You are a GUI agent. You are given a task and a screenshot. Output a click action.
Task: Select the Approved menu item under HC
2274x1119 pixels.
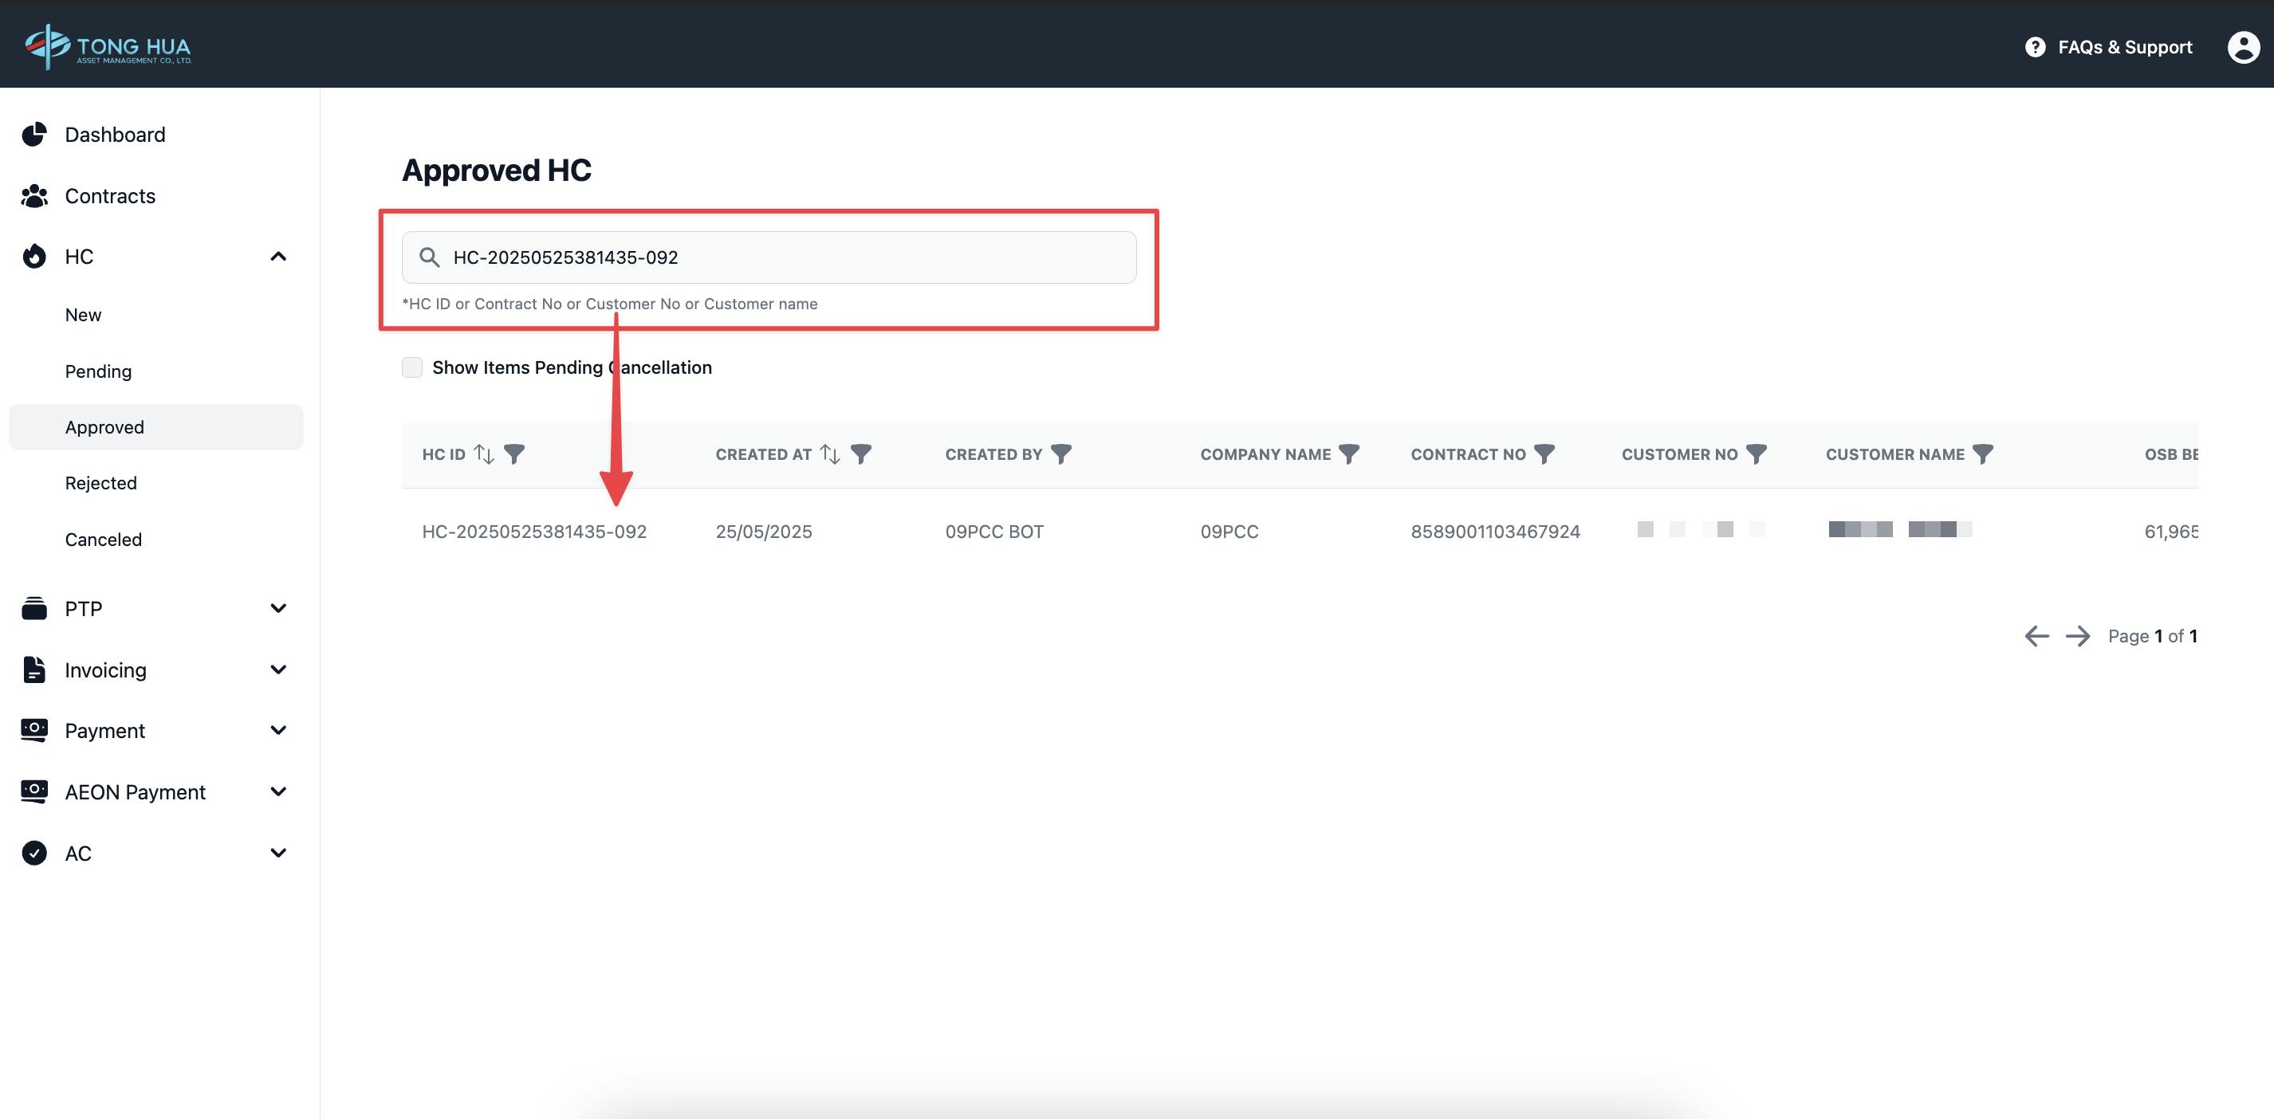104,426
